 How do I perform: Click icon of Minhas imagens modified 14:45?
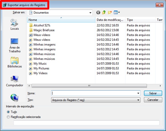coord(31,49)
